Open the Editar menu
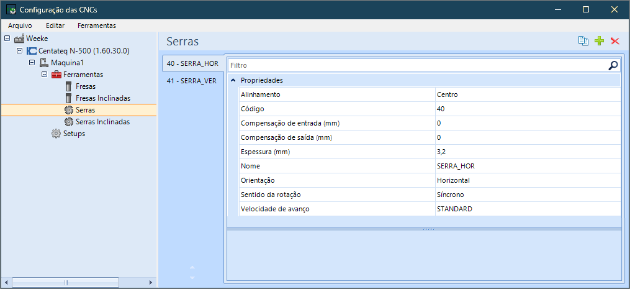The image size is (630, 289). point(55,25)
